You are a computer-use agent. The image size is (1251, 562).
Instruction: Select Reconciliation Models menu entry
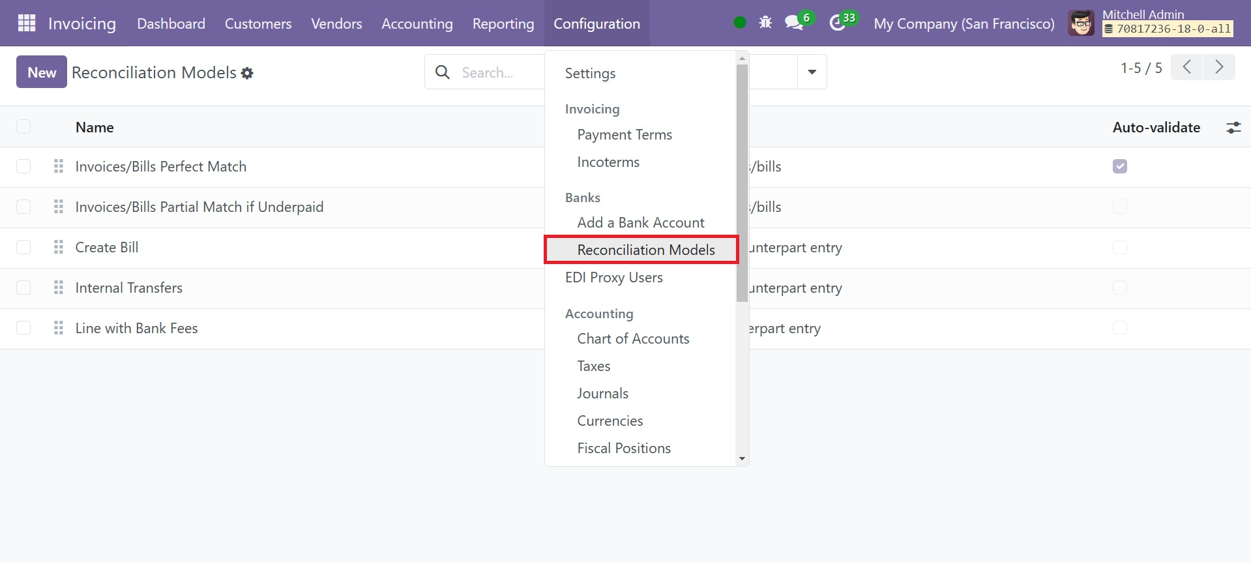[x=641, y=250]
